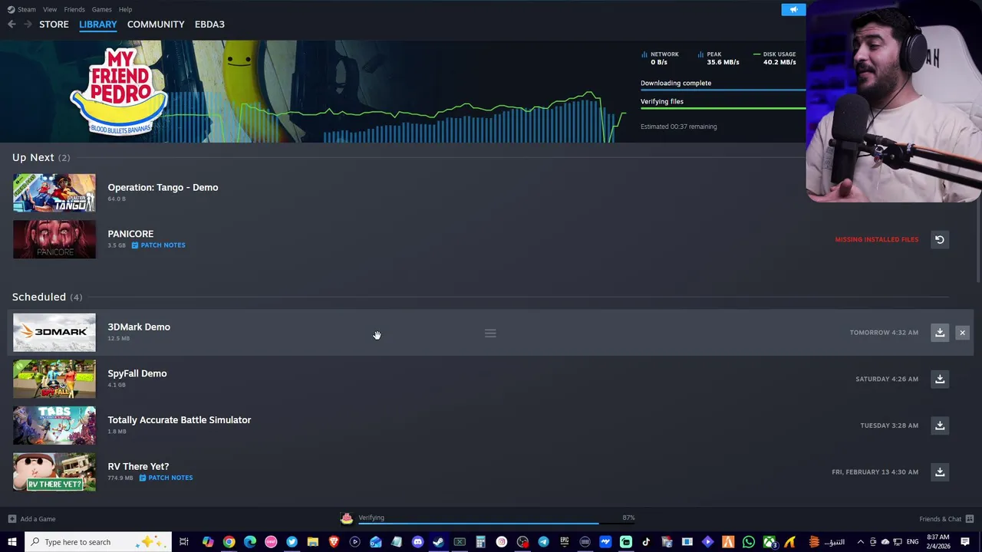Open PANICORE patch notes
Image resolution: width=982 pixels, height=552 pixels.
[158, 245]
